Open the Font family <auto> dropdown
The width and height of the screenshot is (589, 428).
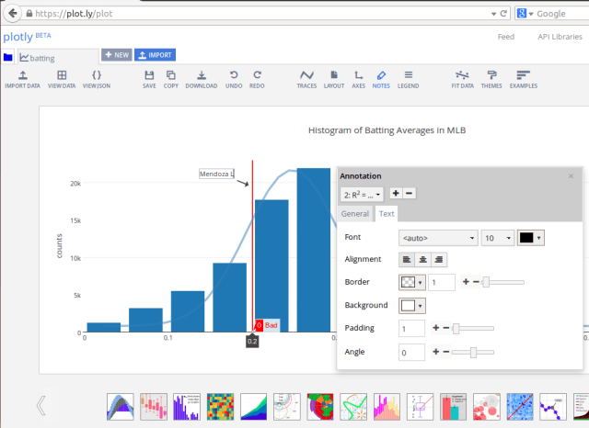tap(438, 238)
